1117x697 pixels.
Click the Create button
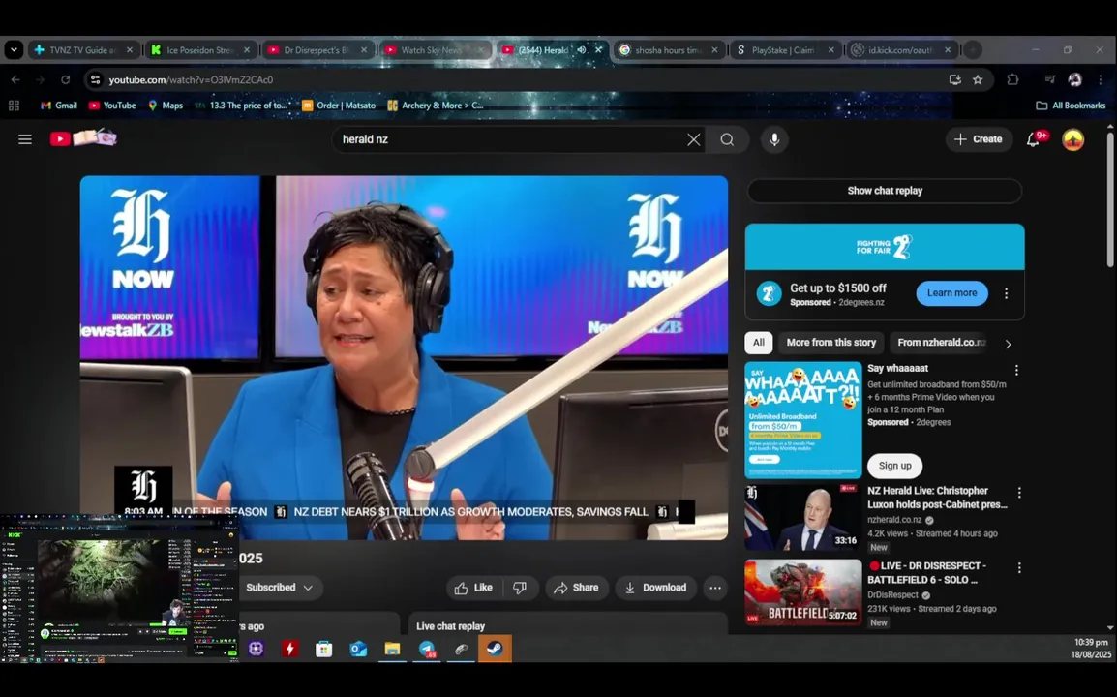978,139
